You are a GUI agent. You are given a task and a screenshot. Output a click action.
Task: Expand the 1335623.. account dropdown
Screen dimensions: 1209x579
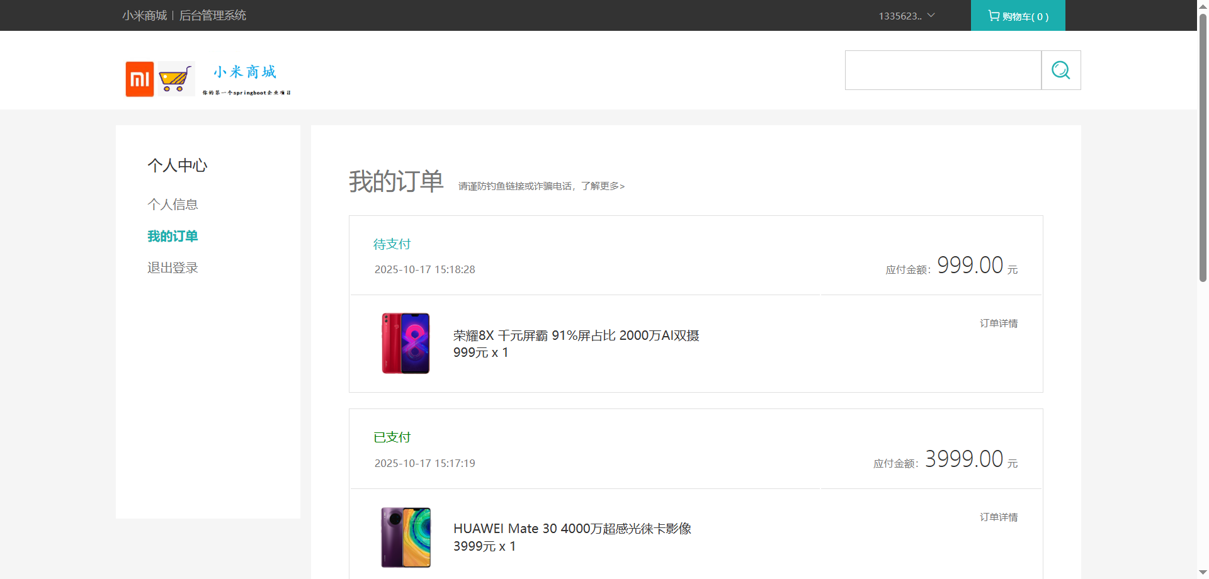point(907,16)
